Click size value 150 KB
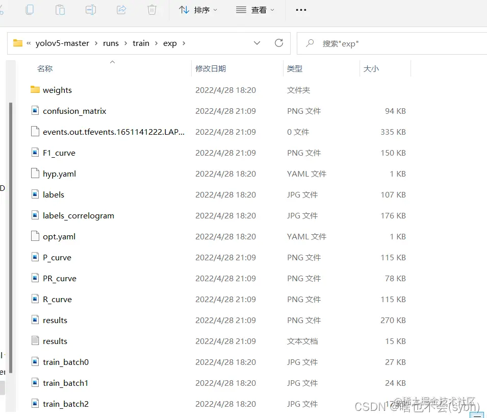Image resolution: width=487 pixels, height=418 pixels. pyautogui.click(x=393, y=153)
